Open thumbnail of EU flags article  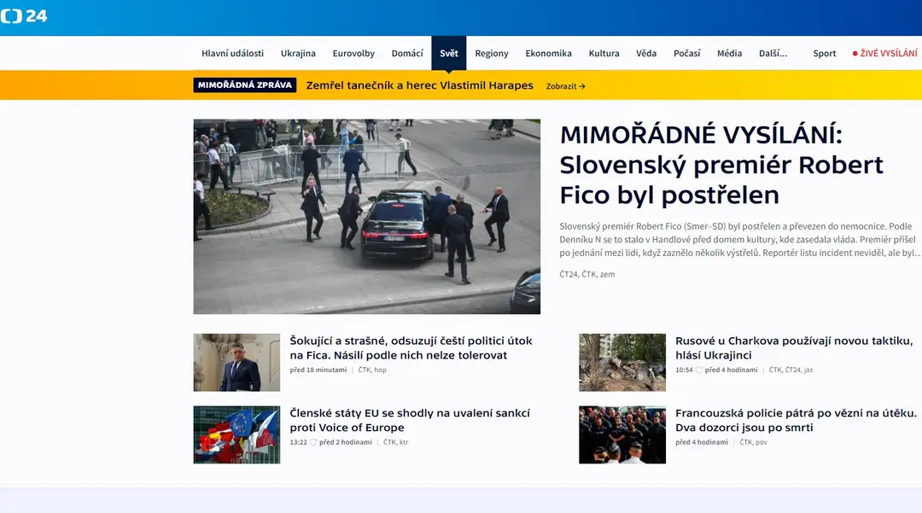click(237, 434)
